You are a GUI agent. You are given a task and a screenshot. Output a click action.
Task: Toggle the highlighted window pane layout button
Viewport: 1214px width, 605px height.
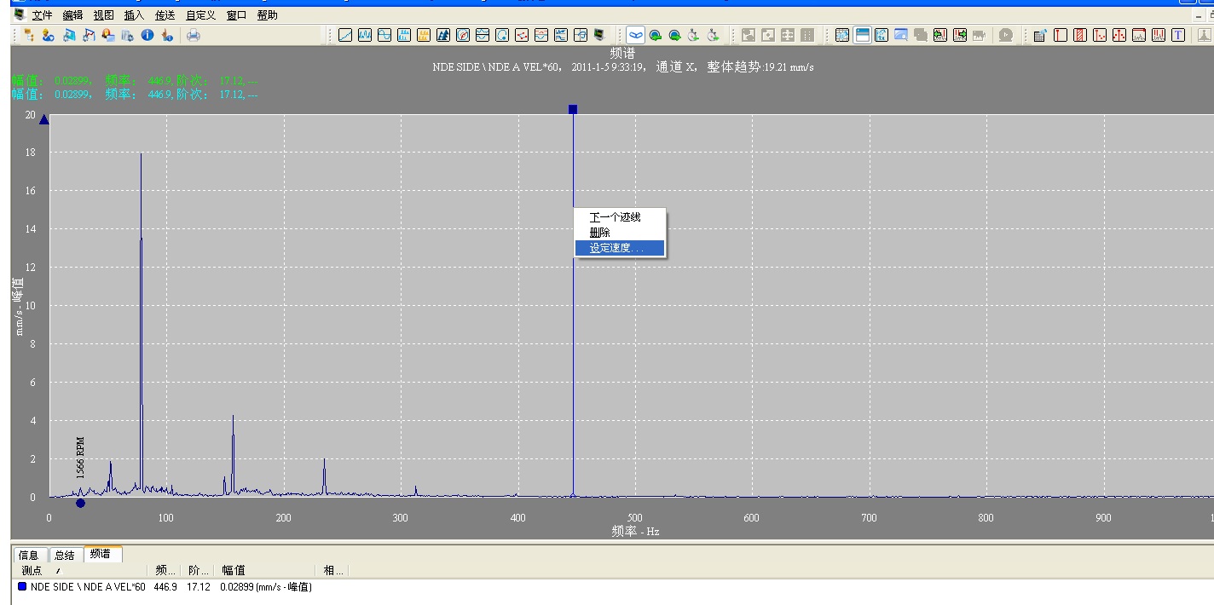(x=862, y=35)
